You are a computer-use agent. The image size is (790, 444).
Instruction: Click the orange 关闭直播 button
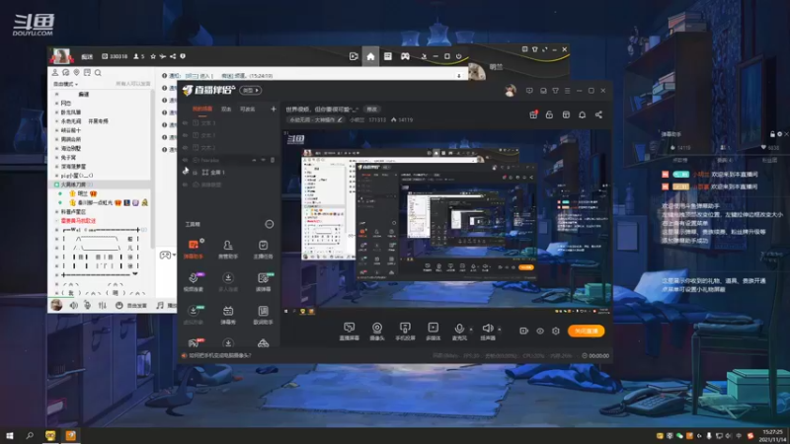click(586, 331)
